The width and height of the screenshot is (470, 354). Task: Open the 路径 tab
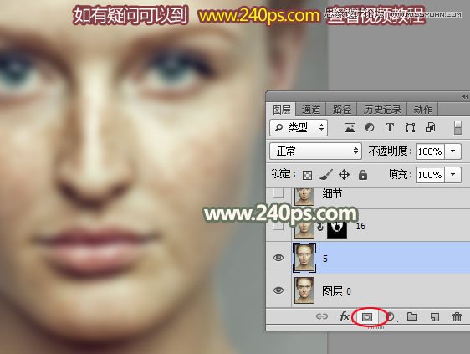pyautogui.click(x=342, y=110)
